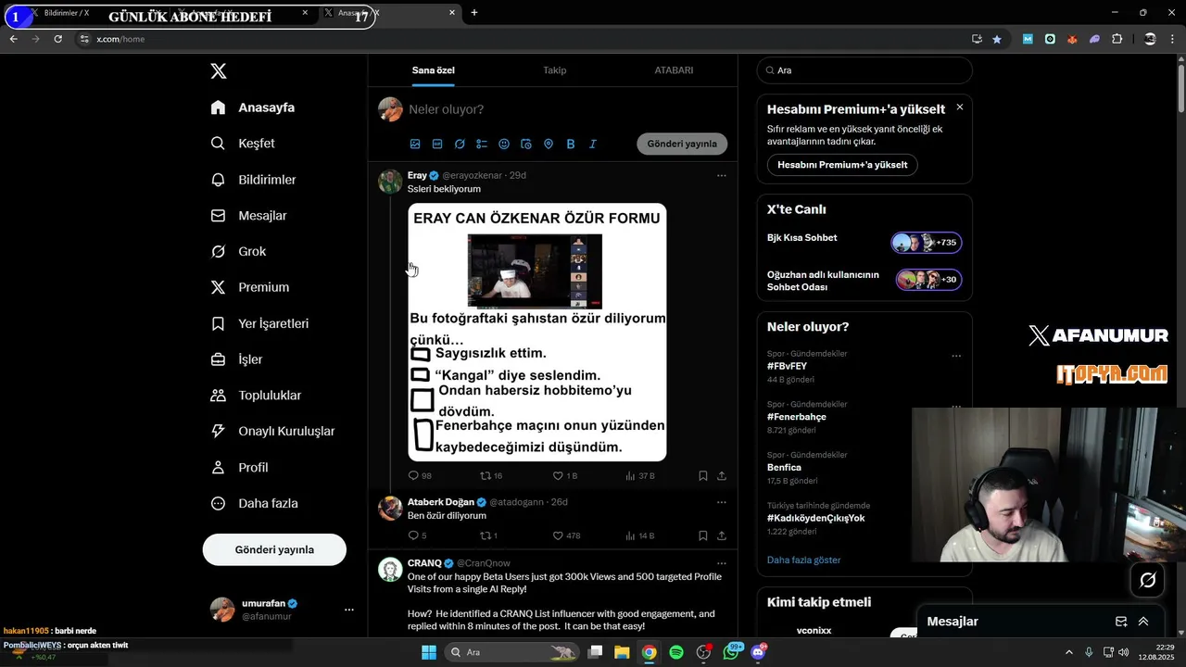Image resolution: width=1186 pixels, height=667 pixels.
Task: Share Ataberk Doğan's post
Action: tap(722, 535)
